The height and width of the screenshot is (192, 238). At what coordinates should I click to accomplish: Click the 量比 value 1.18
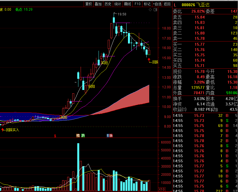(x=234, y=87)
